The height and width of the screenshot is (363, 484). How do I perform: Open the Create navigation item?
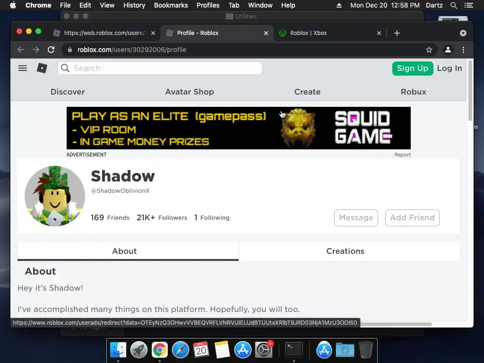[x=307, y=92]
